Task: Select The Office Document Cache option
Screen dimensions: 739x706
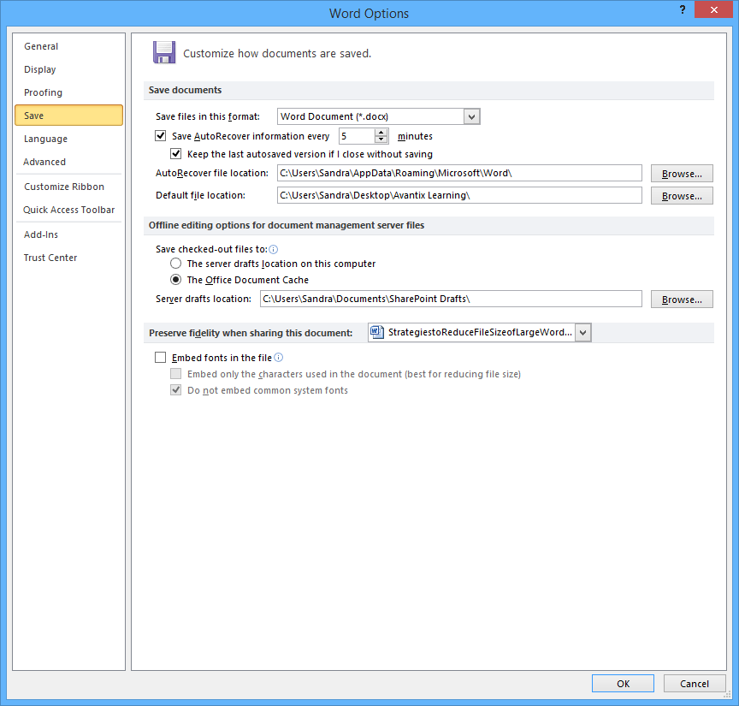Action: point(175,280)
